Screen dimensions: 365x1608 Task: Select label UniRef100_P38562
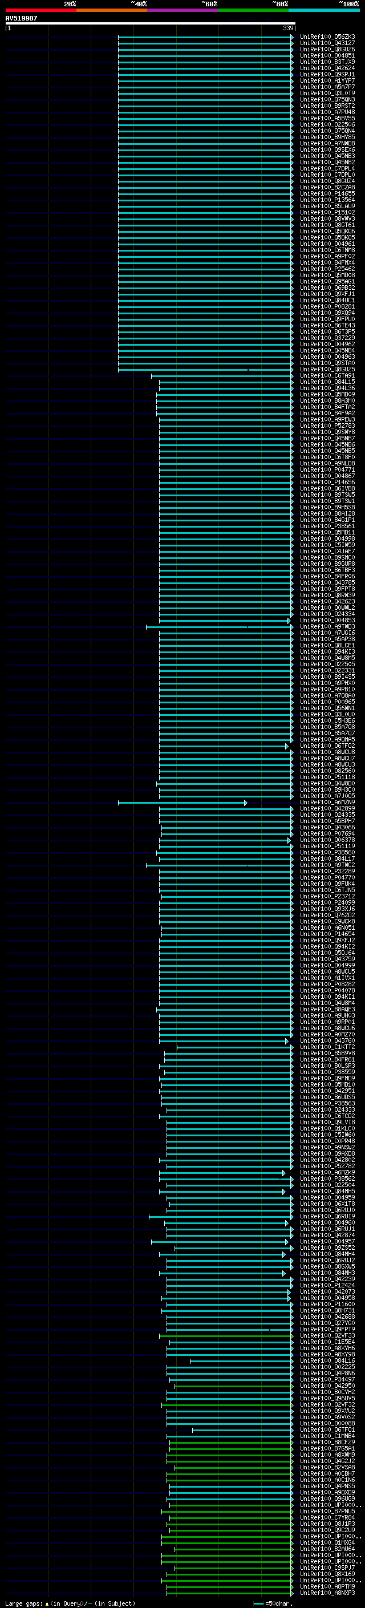click(327, 1178)
